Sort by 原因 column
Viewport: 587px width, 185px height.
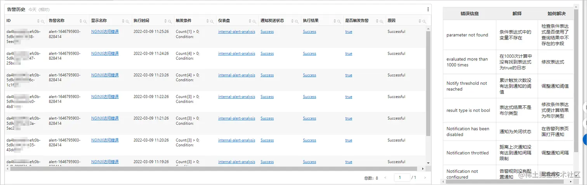pyautogui.click(x=420, y=21)
